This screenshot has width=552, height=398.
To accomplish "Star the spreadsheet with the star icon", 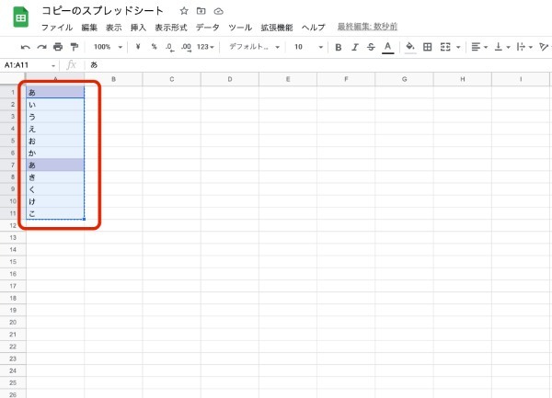I will [184, 11].
